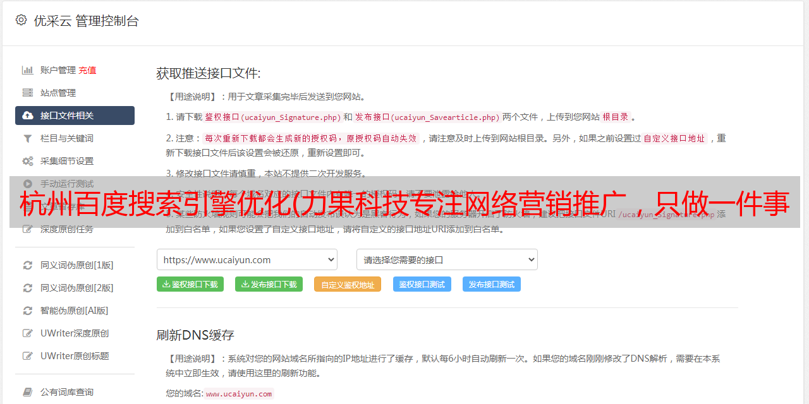Click the edit icon for UWriter原创标题
The width and height of the screenshot is (809, 404).
[28, 356]
